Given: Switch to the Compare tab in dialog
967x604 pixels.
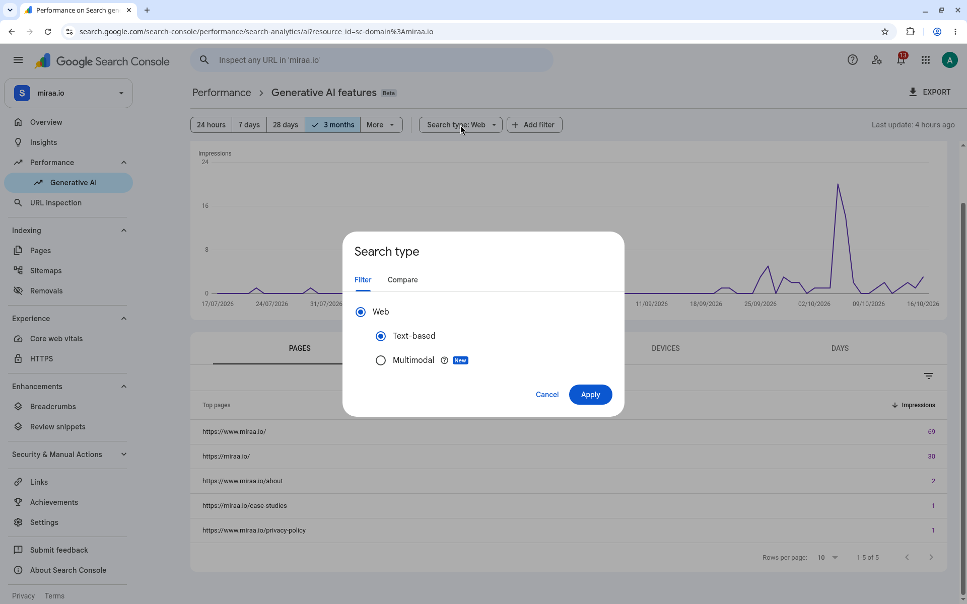Looking at the screenshot, I should coord(402,280).
